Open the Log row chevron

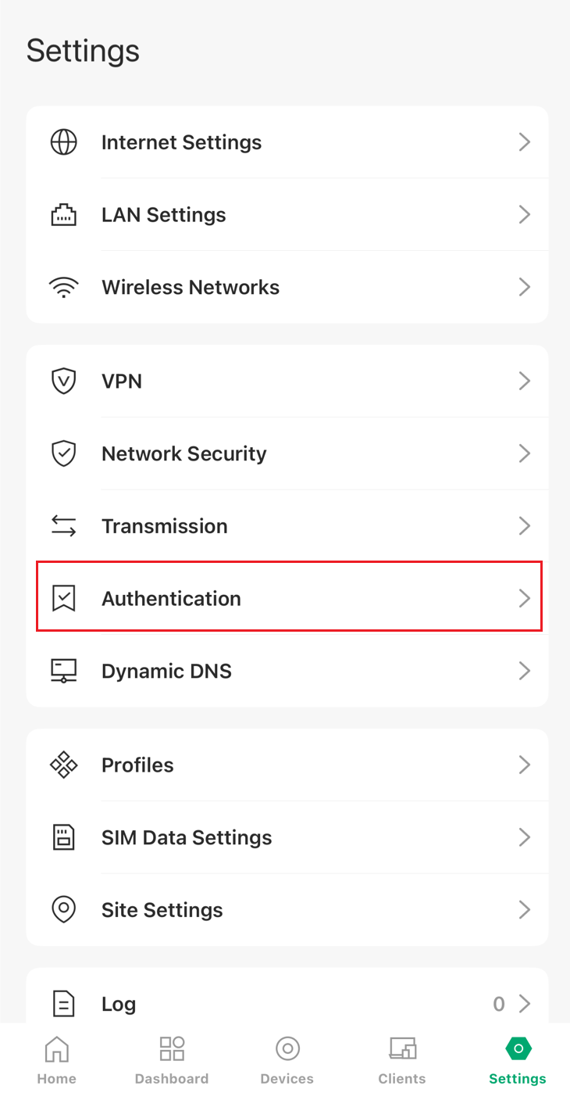[x=525, y=1004]
